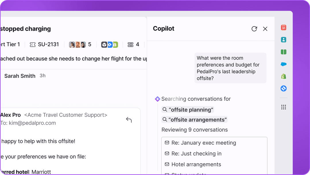Close the Copilot panel

265,29
